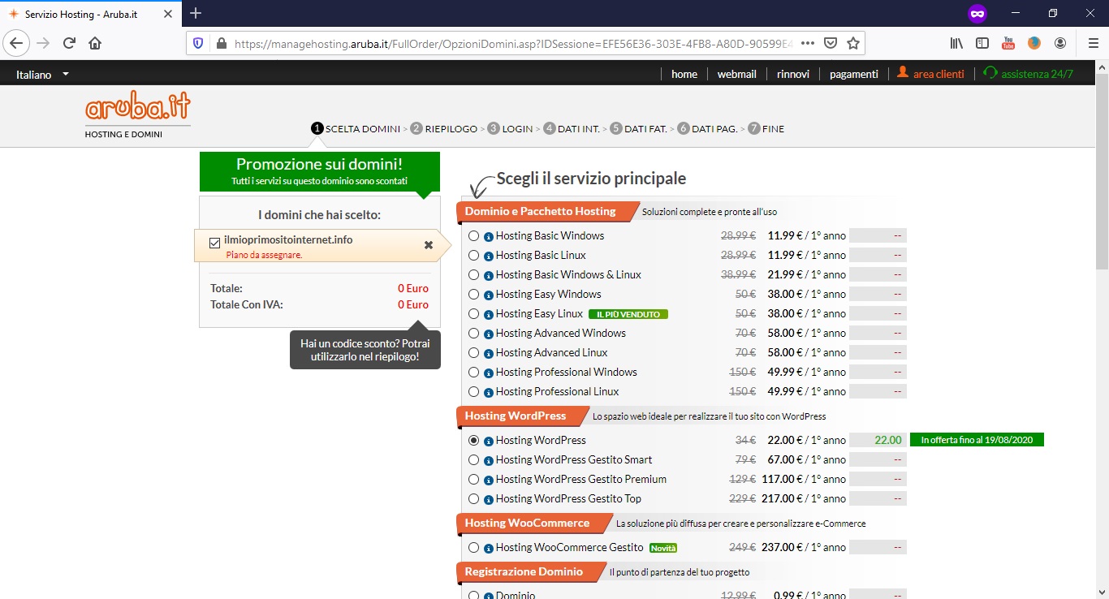Click the Hosting WordPress Gestito Smart label
The width and height of the screenshot is (1109, 599).
[574, 459]
